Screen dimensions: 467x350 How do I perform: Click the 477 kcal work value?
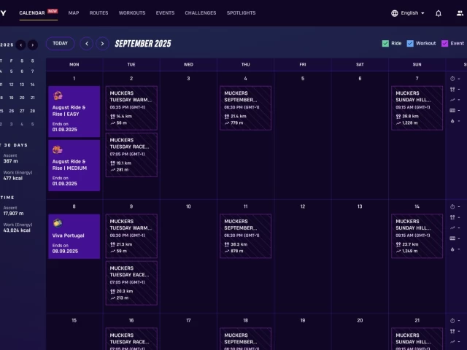(x=13, y=178)
